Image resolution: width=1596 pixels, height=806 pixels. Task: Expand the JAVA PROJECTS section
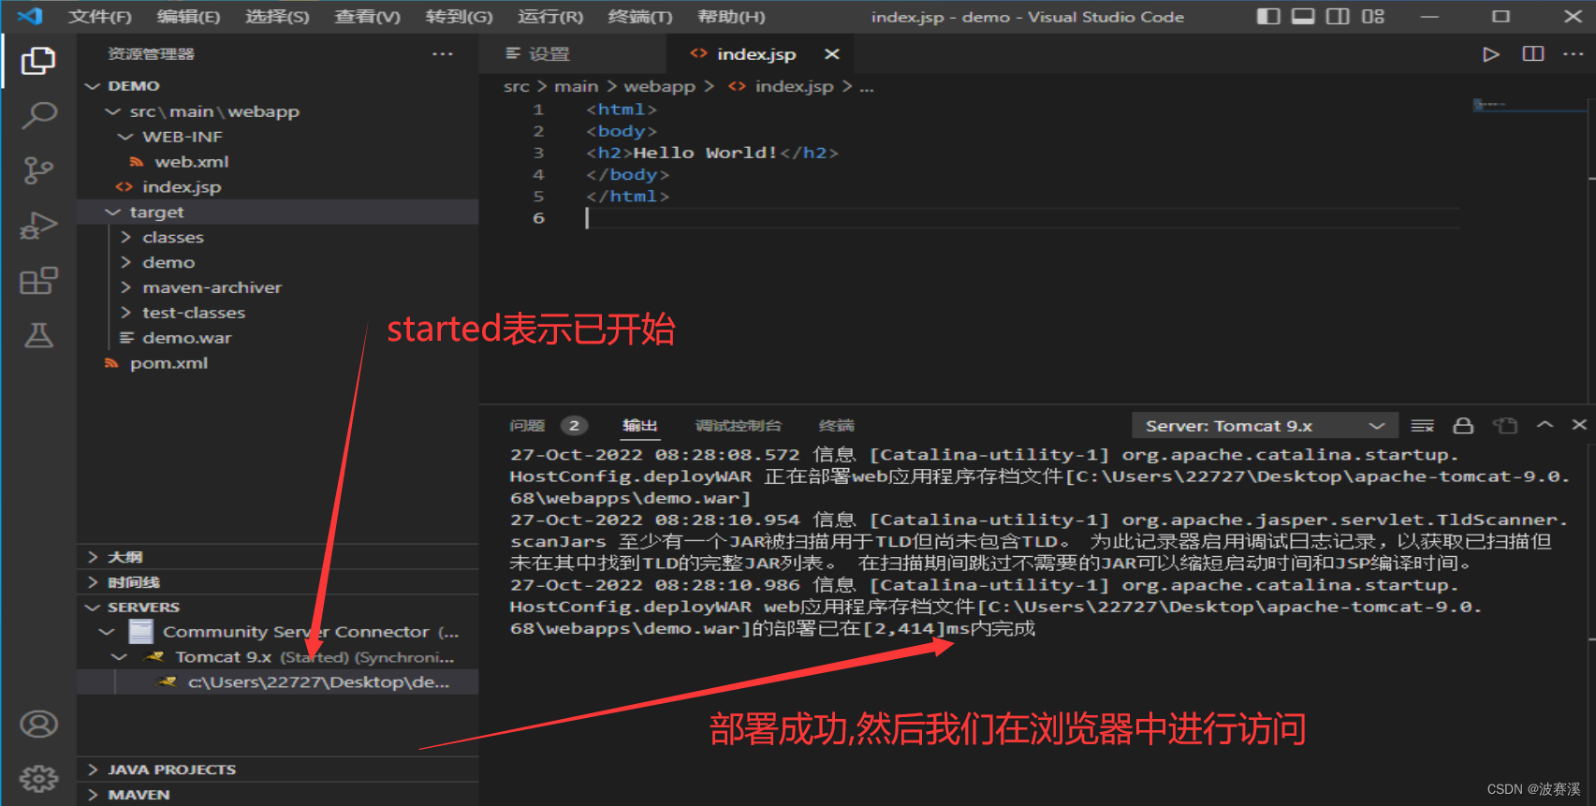pos(277,769)
